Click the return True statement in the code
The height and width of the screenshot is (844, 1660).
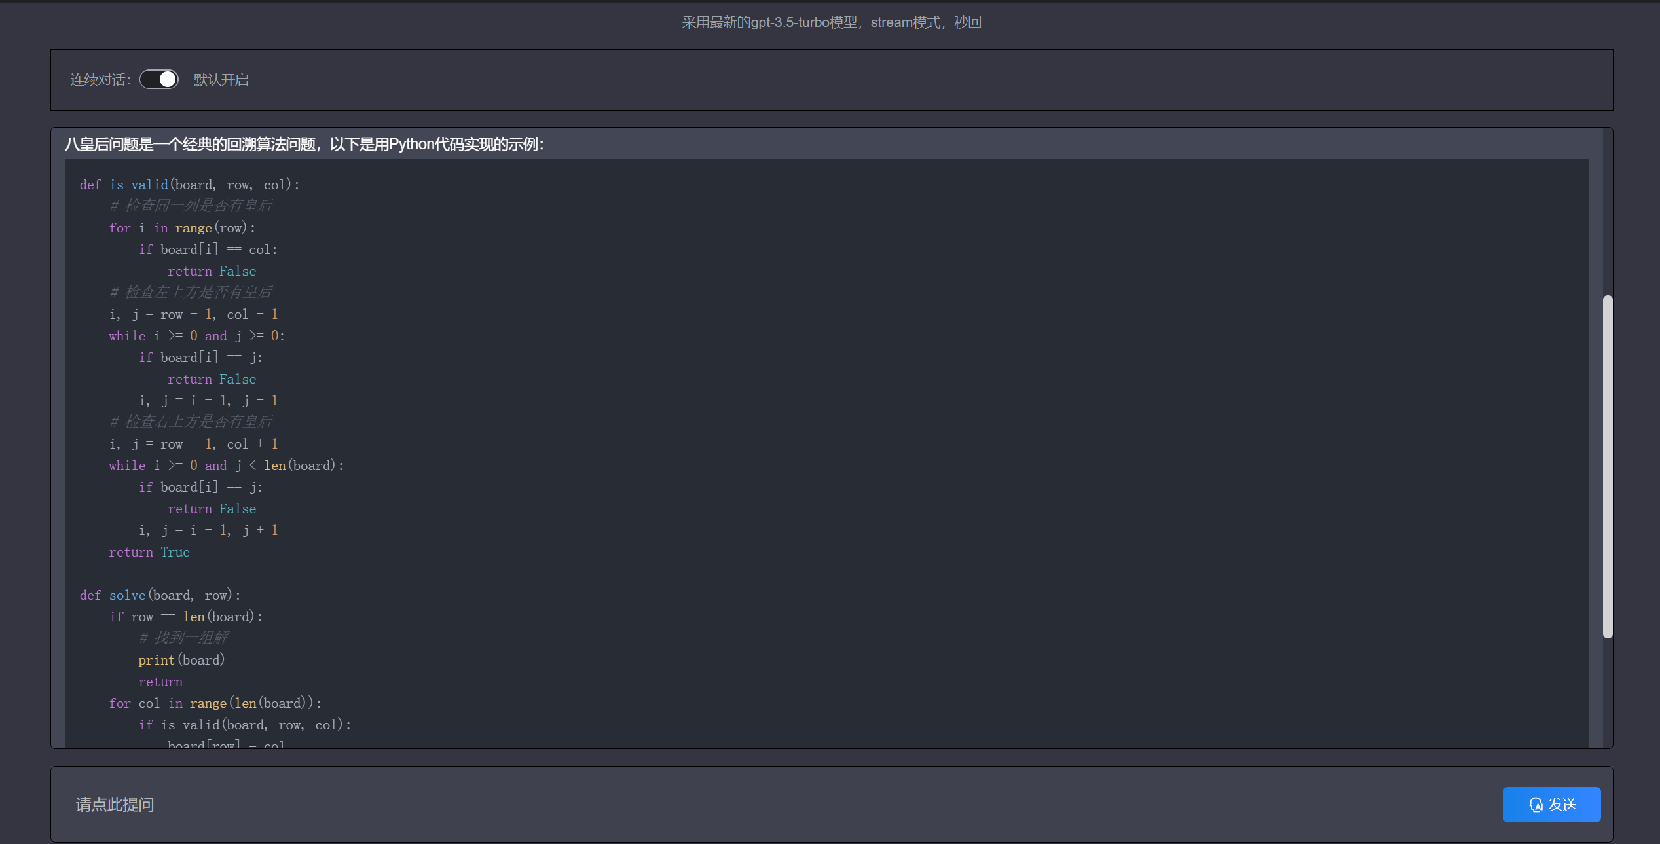coord(149,552)
